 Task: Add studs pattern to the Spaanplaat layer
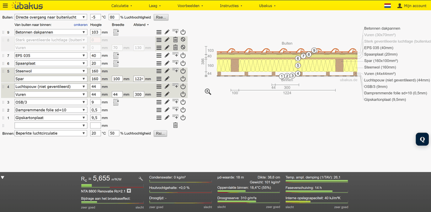tap(116, 63)
